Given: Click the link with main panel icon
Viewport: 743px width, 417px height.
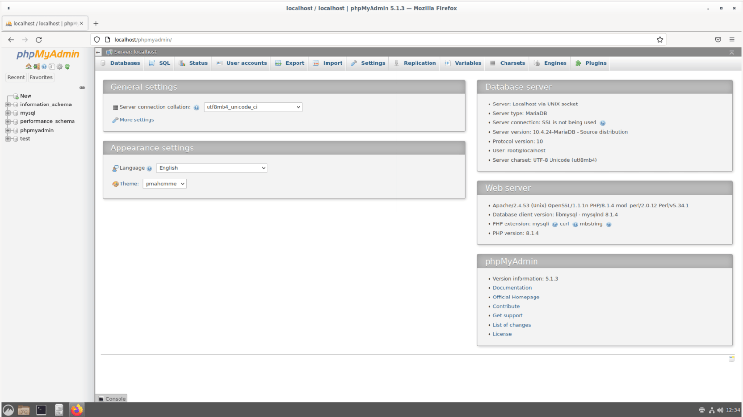Looking at the screenshot, I should point(82,88).
